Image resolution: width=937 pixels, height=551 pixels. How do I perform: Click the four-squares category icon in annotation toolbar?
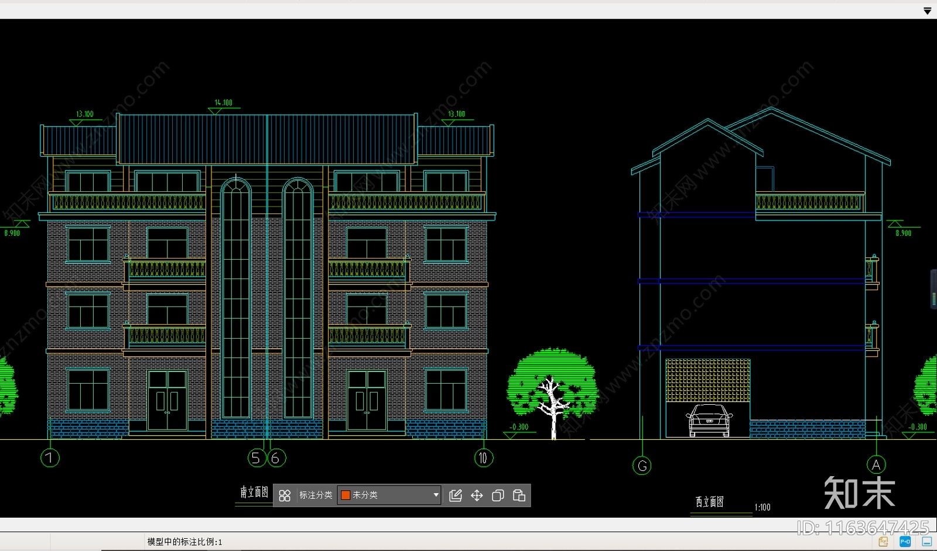[x=285, y=495]
